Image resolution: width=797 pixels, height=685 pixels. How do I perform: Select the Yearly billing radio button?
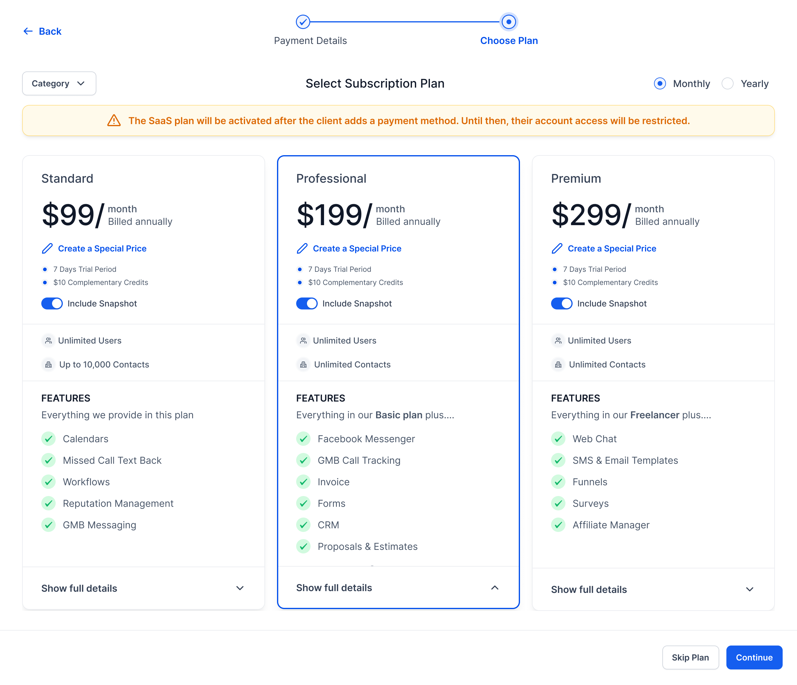pyautogui.click(x=727, y=83)
